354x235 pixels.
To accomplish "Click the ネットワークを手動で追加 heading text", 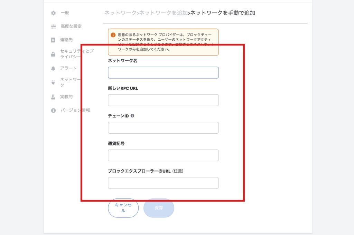I will pos(223,13).
